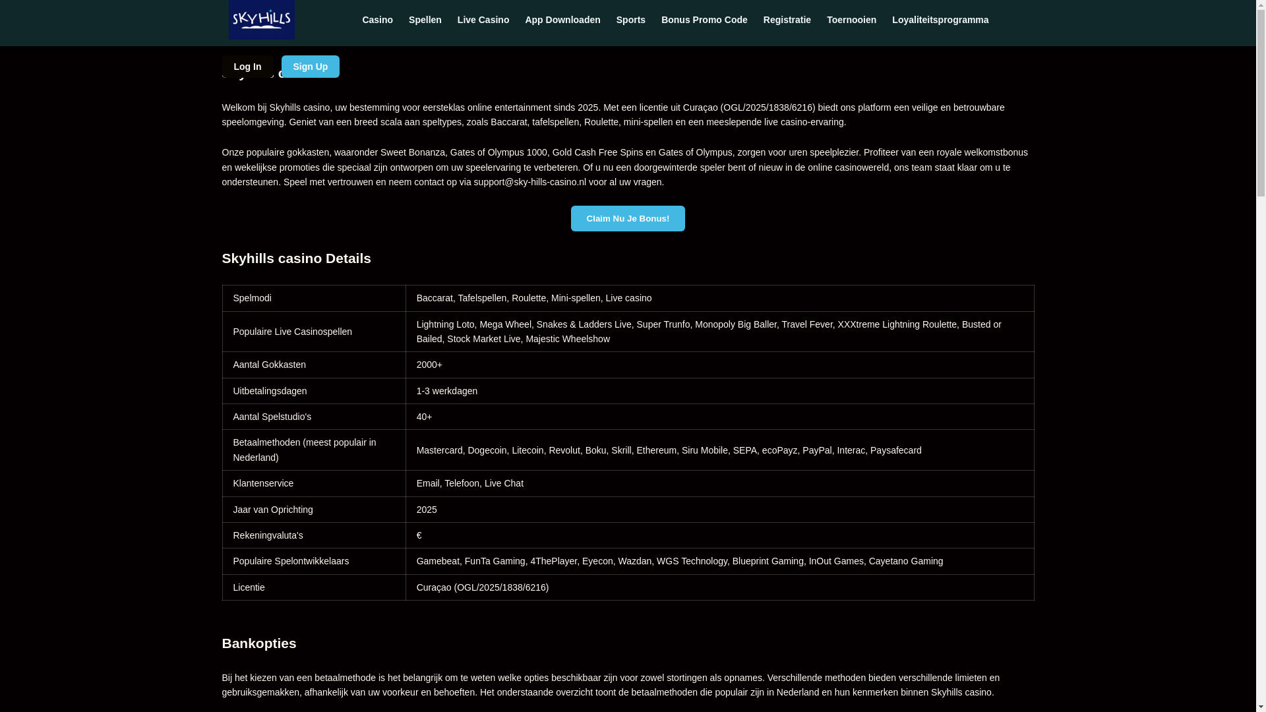Open the Casino menu item
The image size is (1266, 712).
377,20
